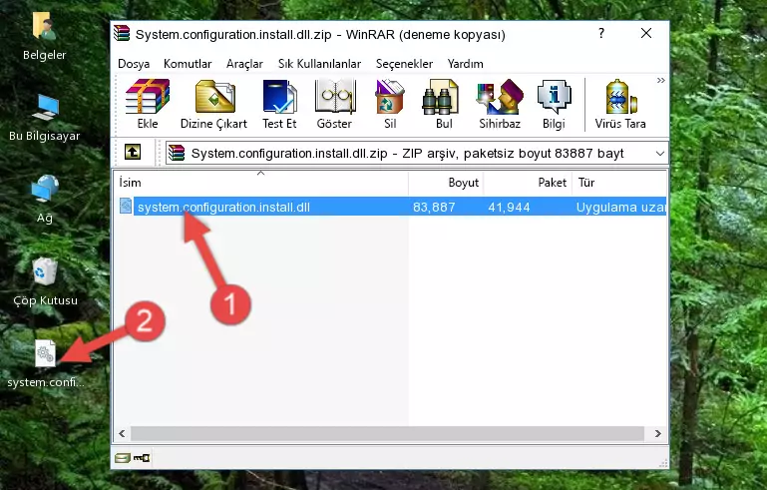
Task: Click horizontal scrollbar left arrow
Action: [122, 433]
